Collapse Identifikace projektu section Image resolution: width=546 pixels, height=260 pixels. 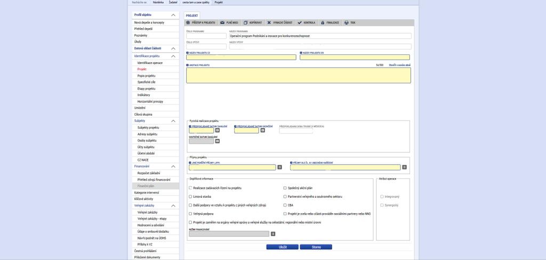[x=173, y=56]
